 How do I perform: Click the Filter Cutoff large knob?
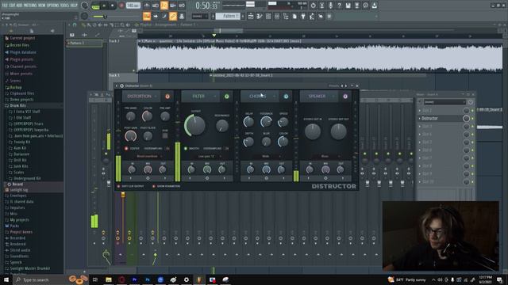(x=195, y=125)
